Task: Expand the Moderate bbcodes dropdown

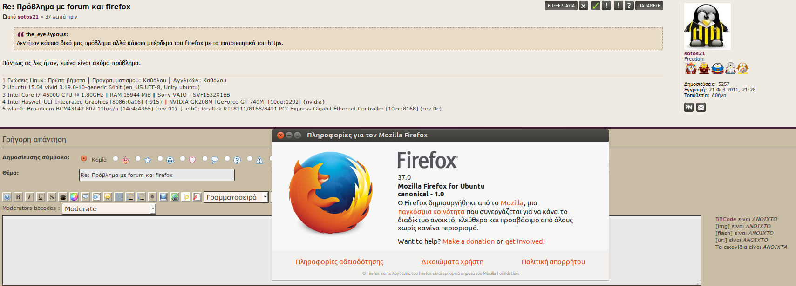Action: 109,209
